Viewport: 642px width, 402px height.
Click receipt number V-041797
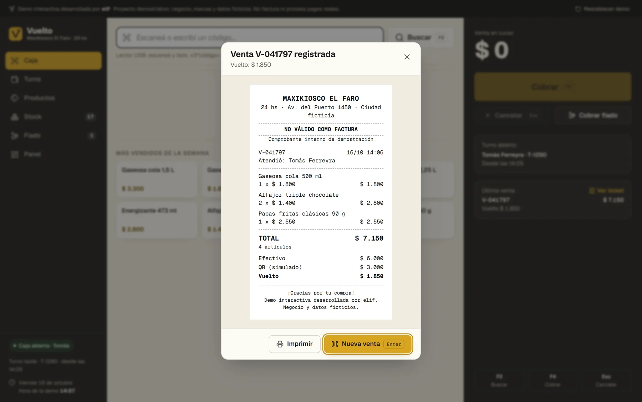pyautogui.click(x=272, y=152)
